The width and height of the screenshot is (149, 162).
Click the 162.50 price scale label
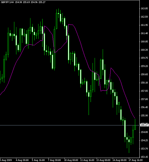(144, 17)
